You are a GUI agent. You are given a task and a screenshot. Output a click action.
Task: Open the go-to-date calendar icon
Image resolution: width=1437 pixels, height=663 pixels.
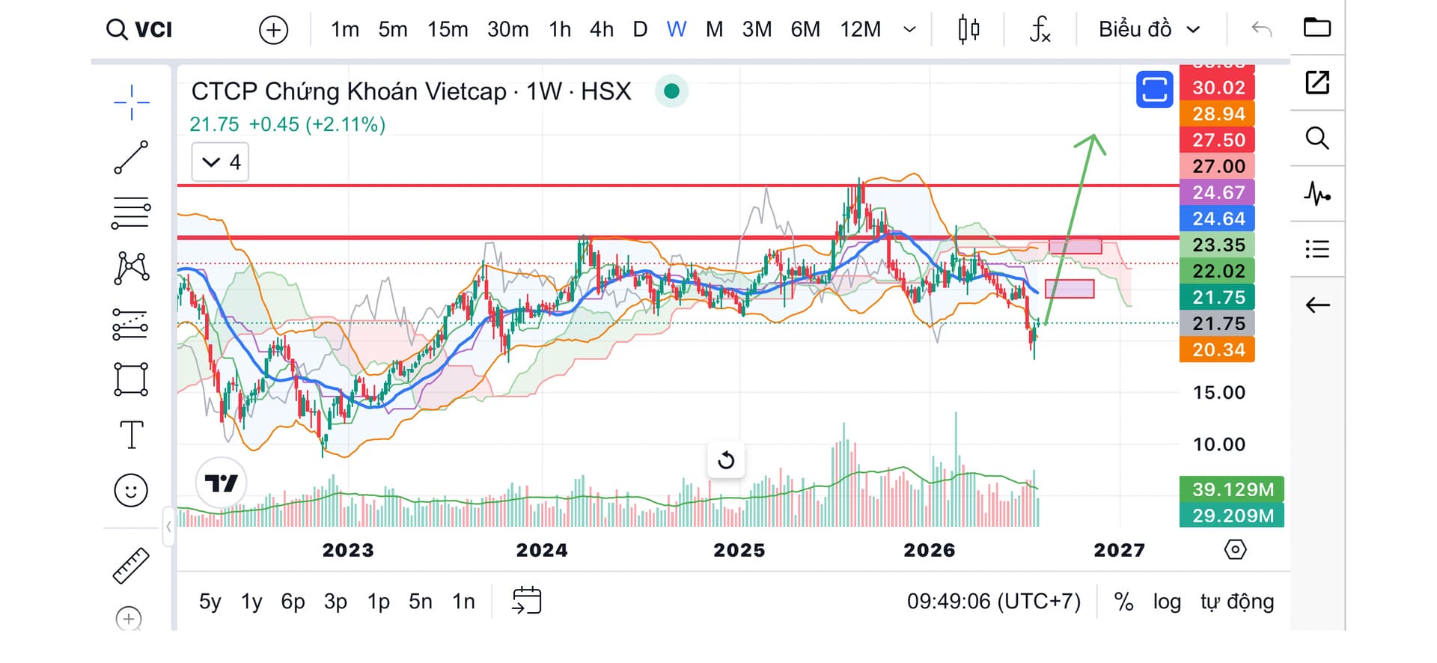coord(527,601)
